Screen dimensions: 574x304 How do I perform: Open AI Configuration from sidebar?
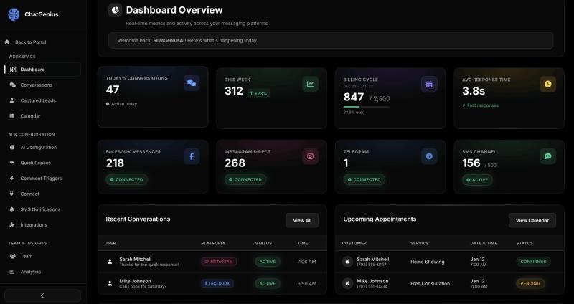pyautogui.click(x=38, y=147)
